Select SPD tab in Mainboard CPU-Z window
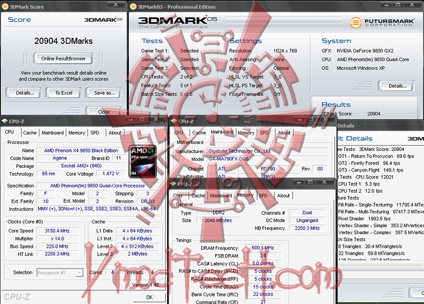This screenshot has width=424, height=304. point(264,133)
